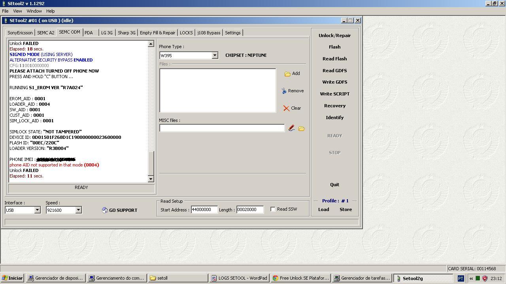Click the Length input field
This screenshot has width=506, height=284.
[x=250, y=209]
